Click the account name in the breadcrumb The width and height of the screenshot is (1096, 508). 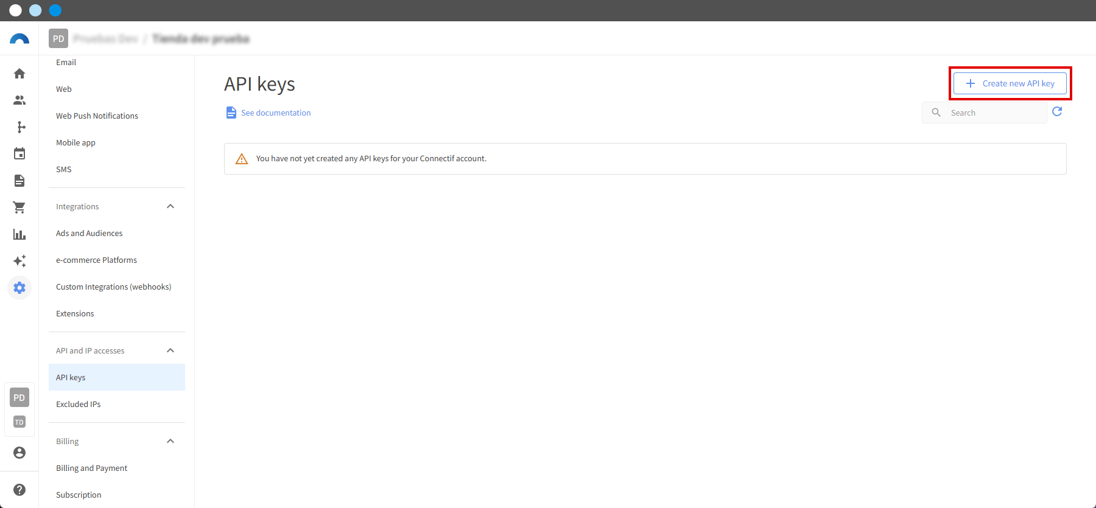pos(106,39)
